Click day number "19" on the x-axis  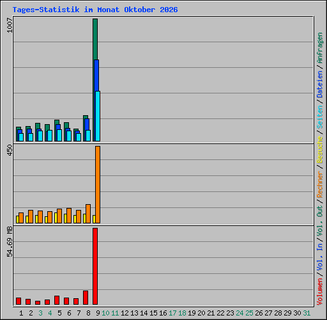192,313
